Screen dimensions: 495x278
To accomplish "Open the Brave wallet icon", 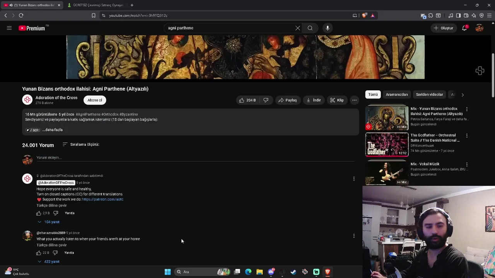I will pos(466,15).
